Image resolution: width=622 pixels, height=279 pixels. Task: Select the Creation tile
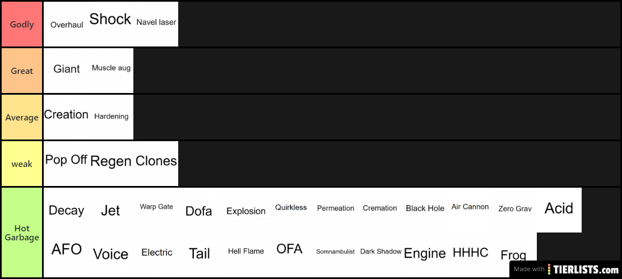click(x=66, y=117)
